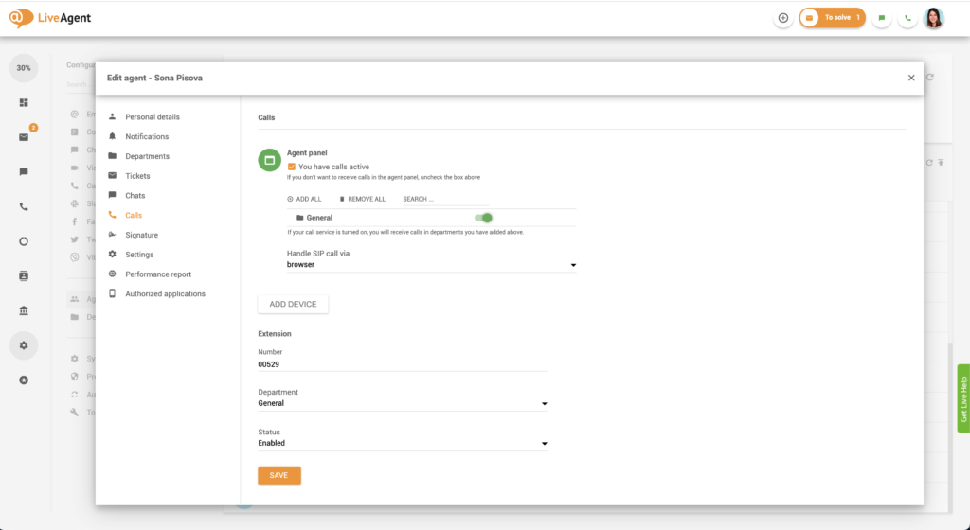Click the 30% progress circle indicator

click(24, 68)
